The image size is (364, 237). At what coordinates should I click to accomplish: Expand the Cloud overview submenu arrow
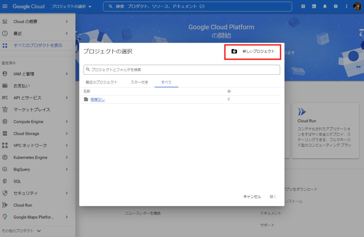pyautogui.click(x=66, y=21)
